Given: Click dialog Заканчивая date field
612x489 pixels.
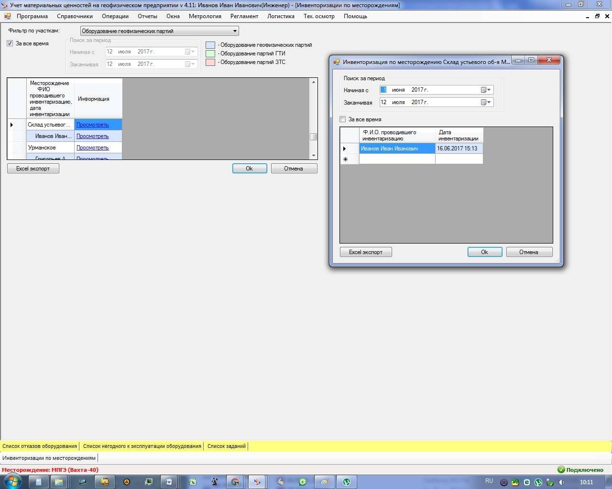Looking at the screenshot, I should pyautogui.click(x=437, y=102).
